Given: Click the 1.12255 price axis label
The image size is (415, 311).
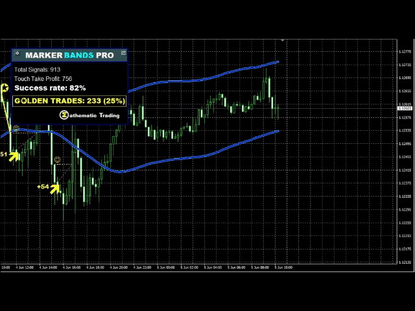Looking at the screenshot, I should pyautogui.click(x=405, y=223).
